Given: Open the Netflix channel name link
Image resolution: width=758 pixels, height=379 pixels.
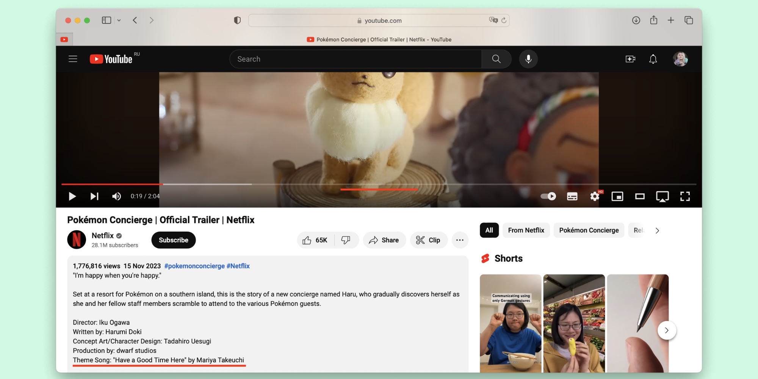Looking at the screenshot, I should coord(103,236).
